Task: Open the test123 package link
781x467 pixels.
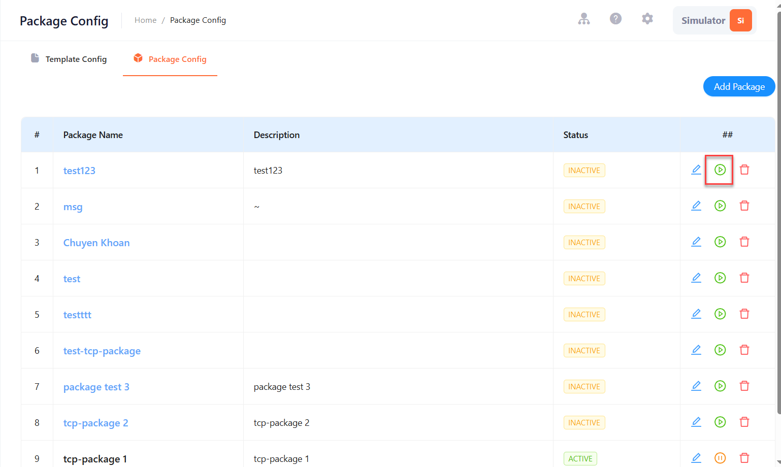Action: (79, 171)
